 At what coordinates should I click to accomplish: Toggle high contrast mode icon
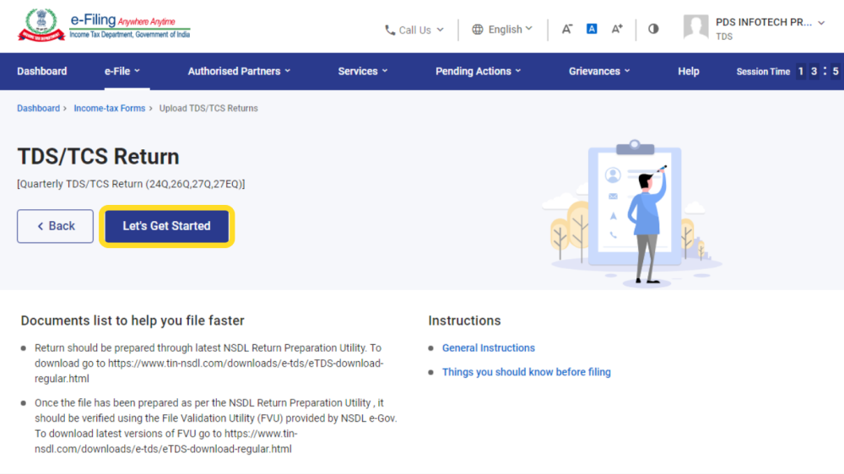point(653,29)
